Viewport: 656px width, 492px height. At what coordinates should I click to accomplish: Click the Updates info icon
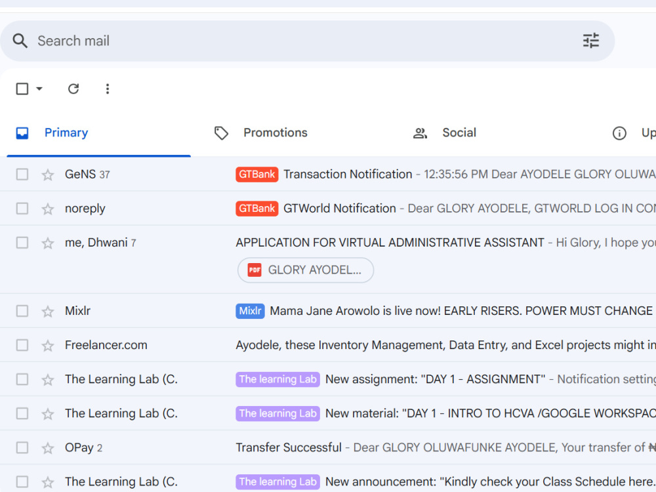click(x=619, y=133)
